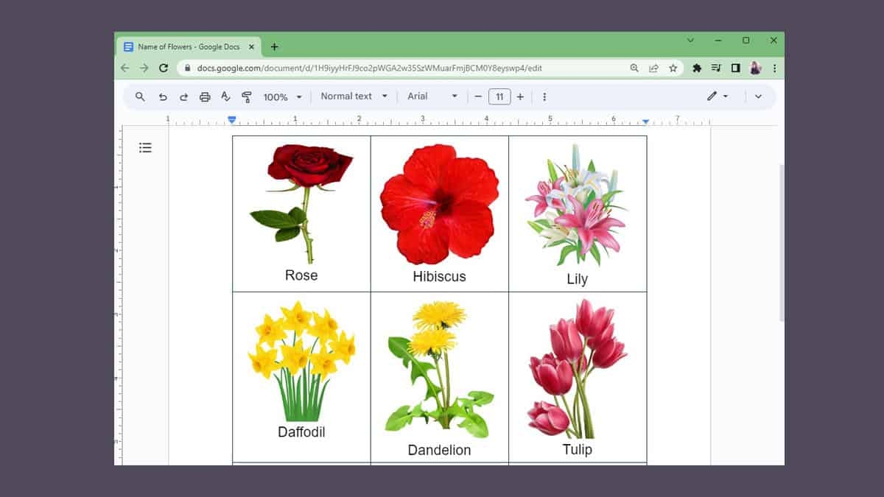This screenshot has width=884, height=497.
Task: Redo the last change
Action: tap(183, 96)
